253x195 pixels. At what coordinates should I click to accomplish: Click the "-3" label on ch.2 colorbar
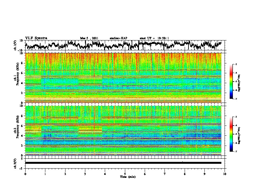(x=236, y=117)
